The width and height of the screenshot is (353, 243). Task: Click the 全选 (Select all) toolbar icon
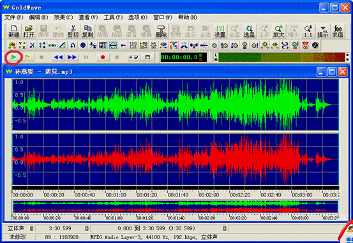(x=205, y=31)
